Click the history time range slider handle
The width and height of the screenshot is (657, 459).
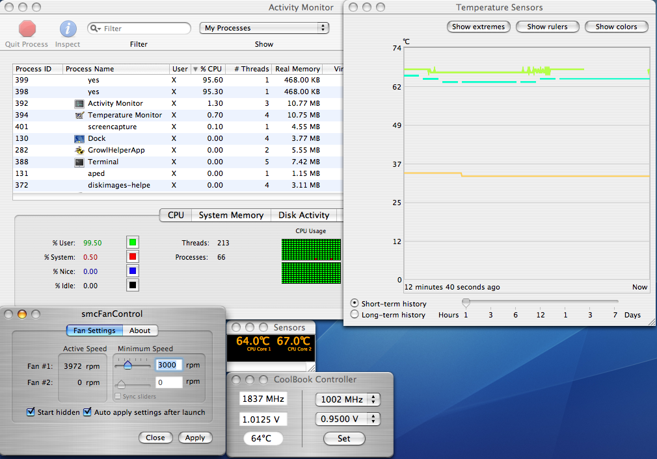pos(466,303)
